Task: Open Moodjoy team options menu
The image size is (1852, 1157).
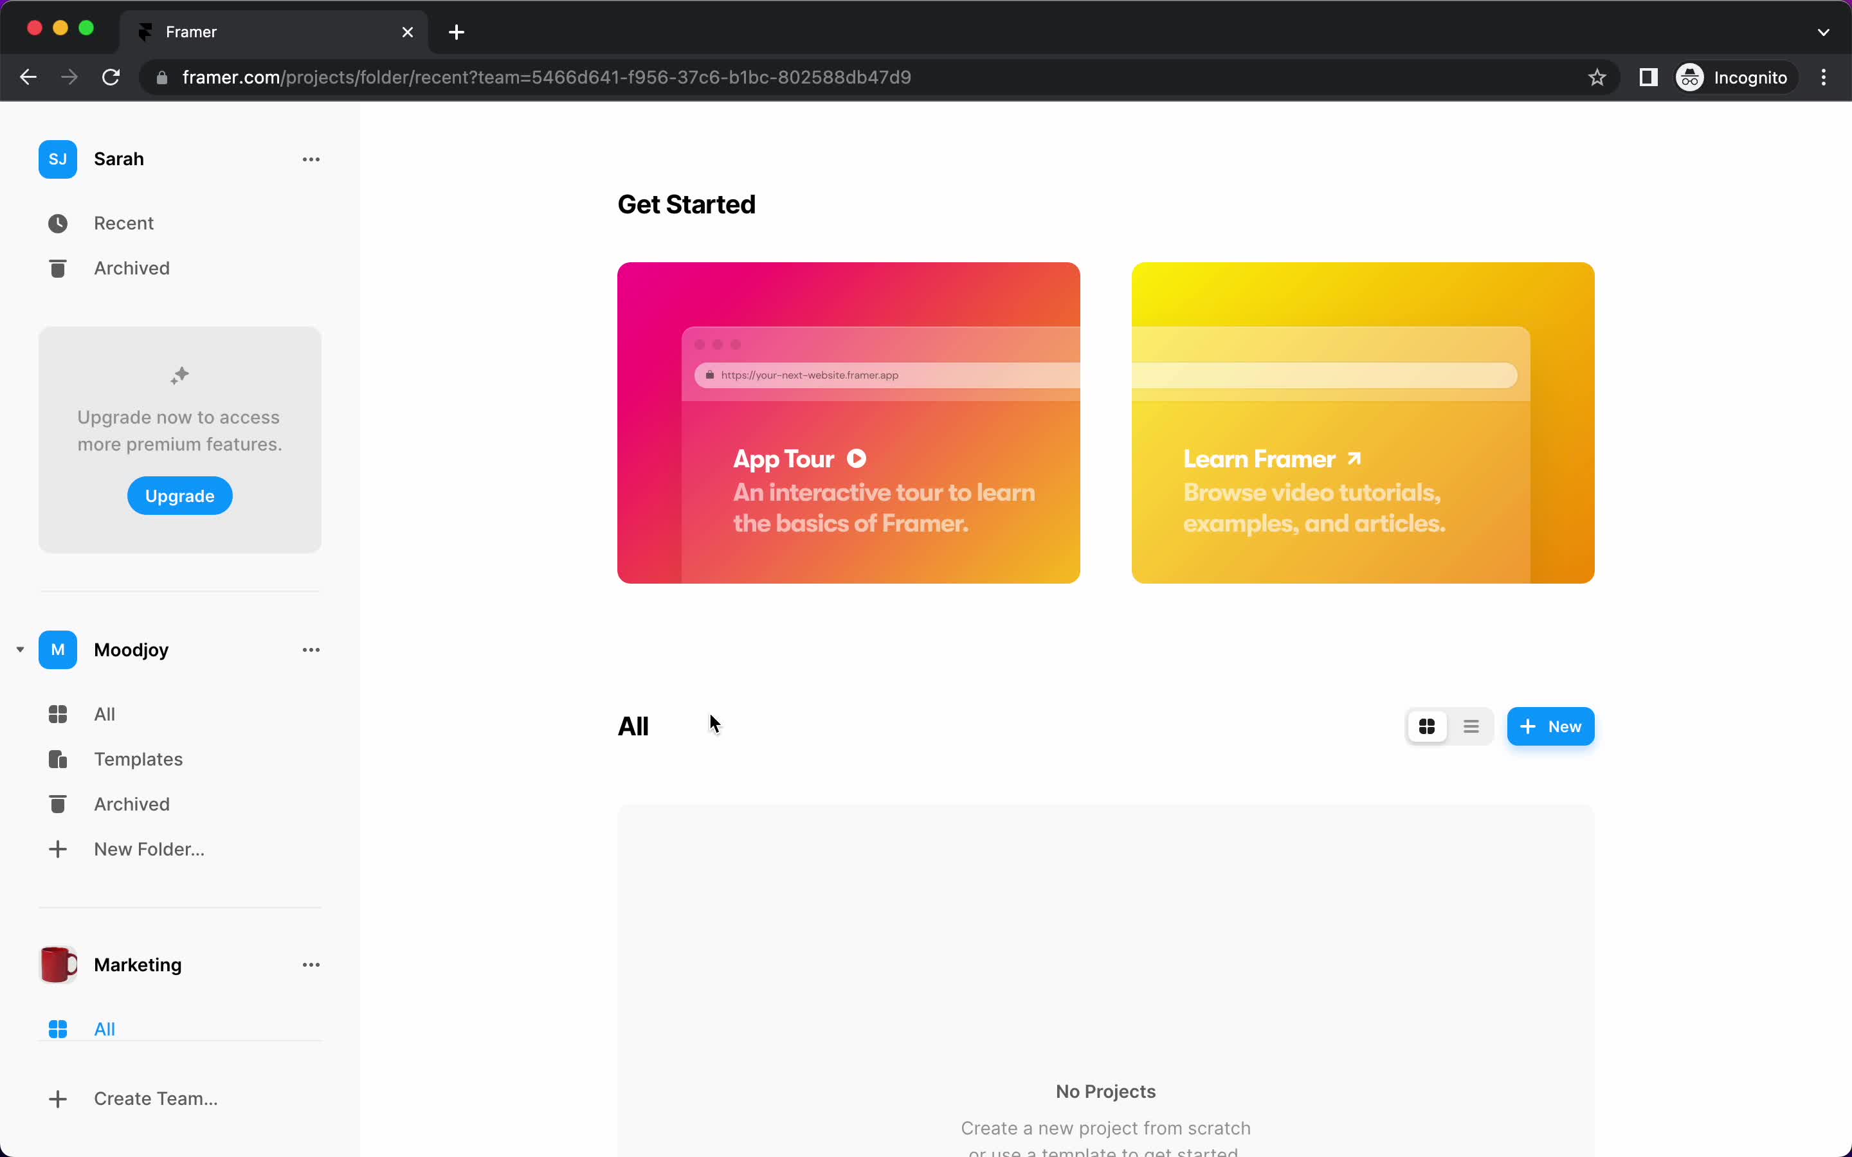Action: click(x=311, y=649)
